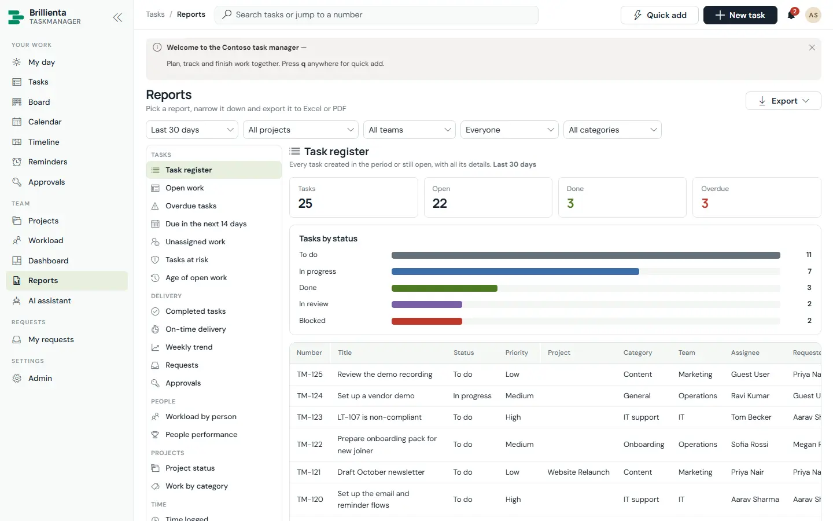The width and height of the screenshot is (833, 521).
Task: Open the Tasks page in sidebar
Action: 67,82
